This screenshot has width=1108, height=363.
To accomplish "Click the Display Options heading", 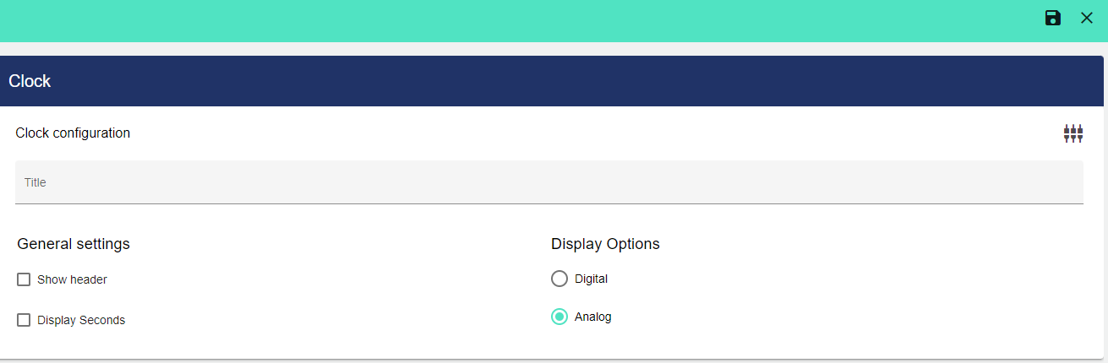I will pyautogui.click(x=605, y=244).
